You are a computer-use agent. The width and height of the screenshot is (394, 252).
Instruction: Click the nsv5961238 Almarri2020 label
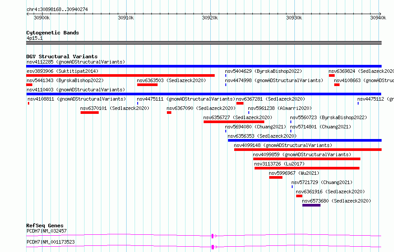(280, 108)
